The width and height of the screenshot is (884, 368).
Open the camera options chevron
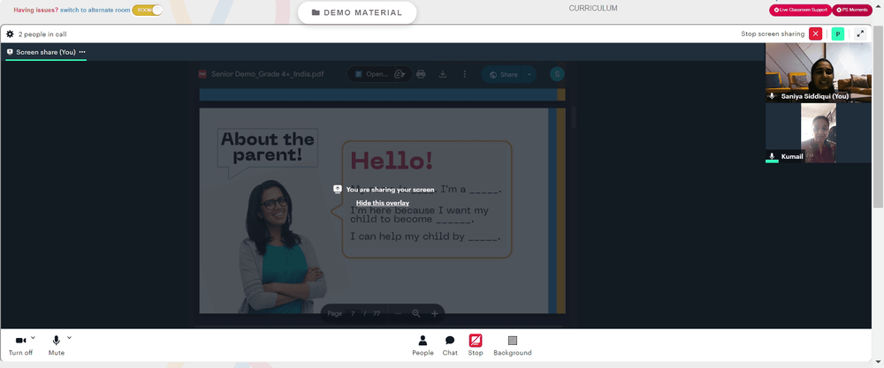click(33, 338)
